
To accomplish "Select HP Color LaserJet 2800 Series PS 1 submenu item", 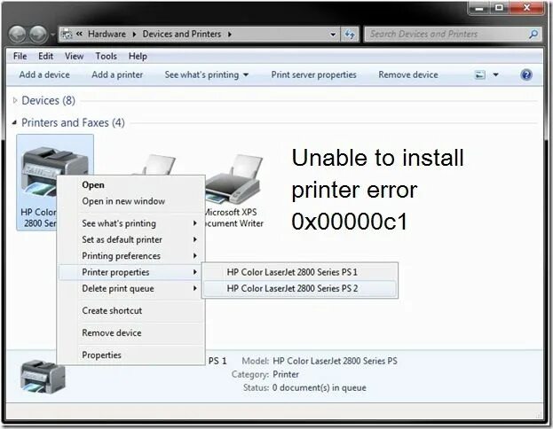I will [x=300, y=272].
